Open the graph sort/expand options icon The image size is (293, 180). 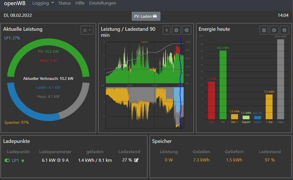[167, 30]
